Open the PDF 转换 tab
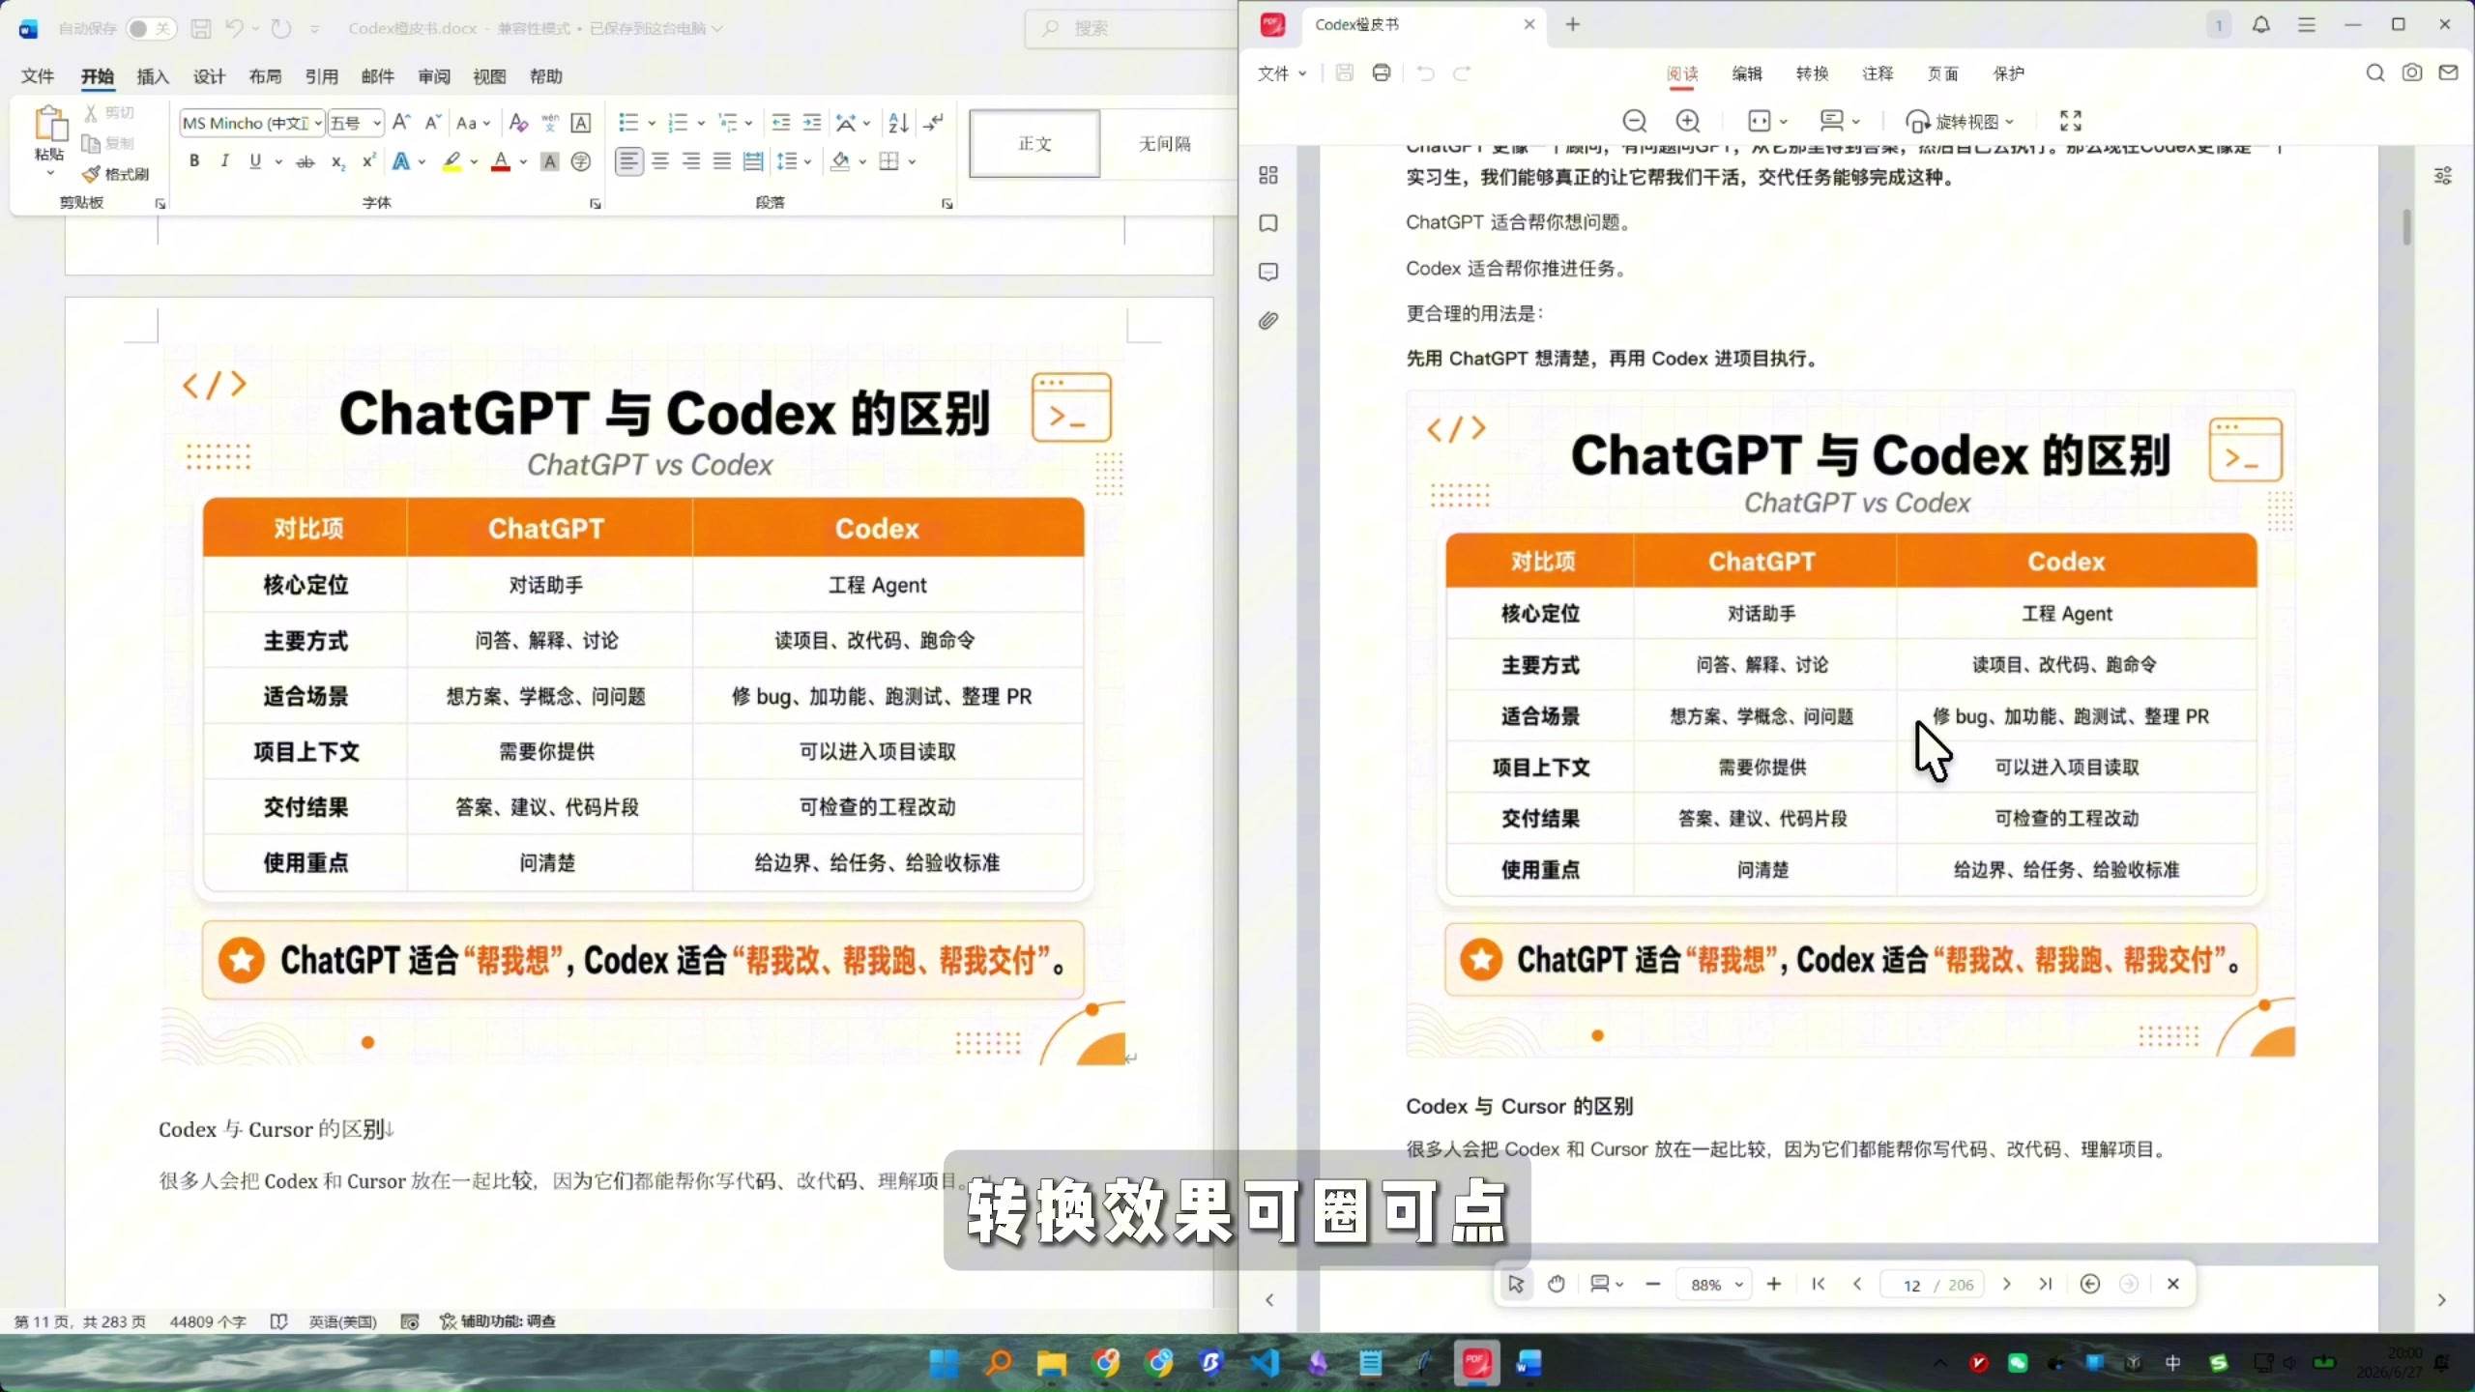The width and height of the screenshot is (2475, 1392). (x=1813, y=73)
